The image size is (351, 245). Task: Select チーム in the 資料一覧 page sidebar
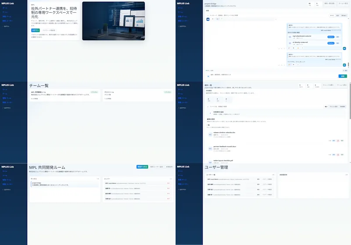180,94
